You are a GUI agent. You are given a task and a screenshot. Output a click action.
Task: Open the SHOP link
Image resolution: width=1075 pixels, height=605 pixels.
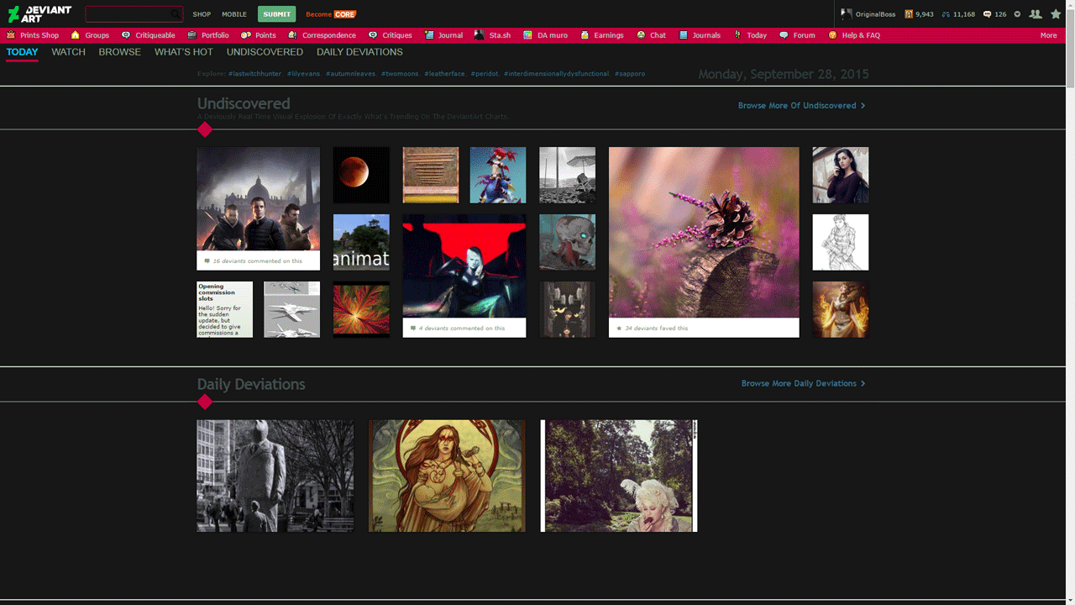[202, 14]
